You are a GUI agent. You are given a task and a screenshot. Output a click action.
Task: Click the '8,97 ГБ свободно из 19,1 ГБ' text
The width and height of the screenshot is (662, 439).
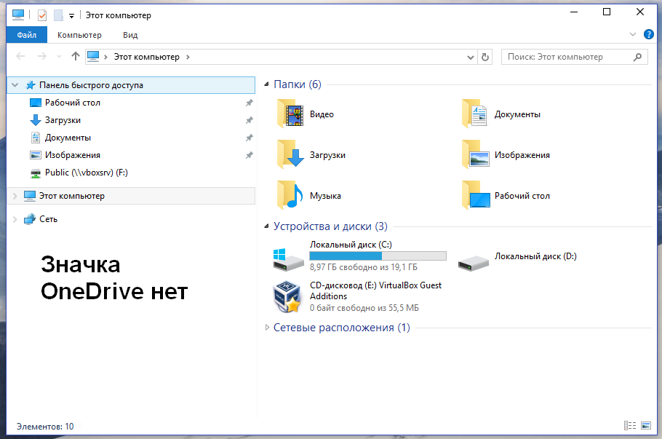pos(364,267)
